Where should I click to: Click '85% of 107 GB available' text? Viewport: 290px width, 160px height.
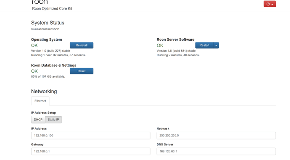pos(48,76)
